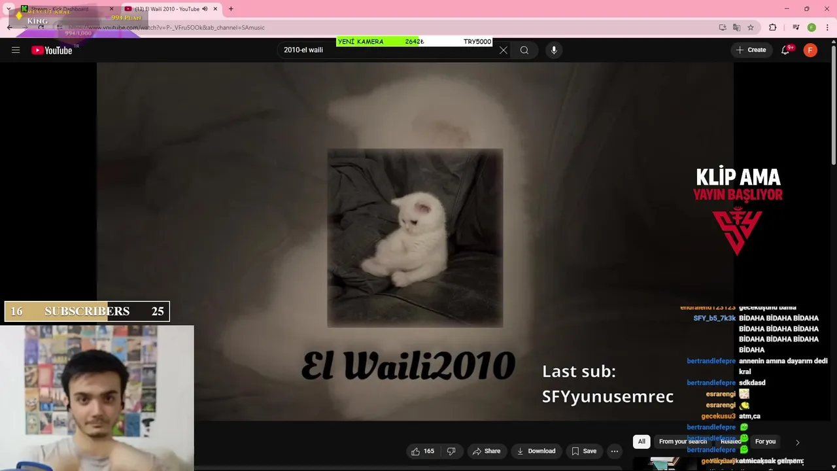Clear the search query with the X
837x471 pixels.
(504, 50)
